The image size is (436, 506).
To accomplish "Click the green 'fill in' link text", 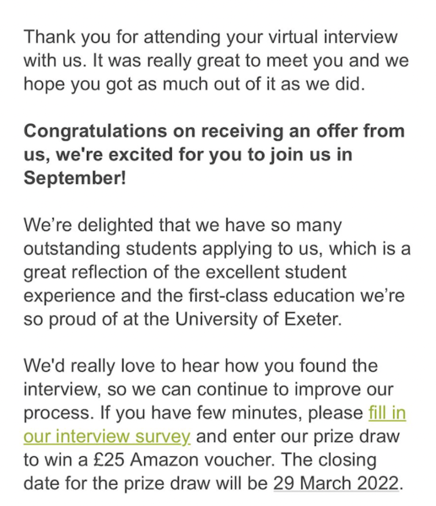I will [387, 412].
